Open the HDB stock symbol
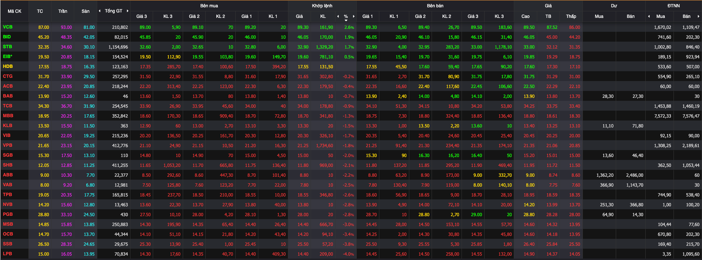This screenshot has width=702, height=260. [8, 66]
